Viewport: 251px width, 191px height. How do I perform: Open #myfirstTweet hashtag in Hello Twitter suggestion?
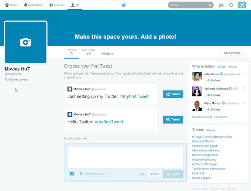pyautogui.click(x=109, y=122)
